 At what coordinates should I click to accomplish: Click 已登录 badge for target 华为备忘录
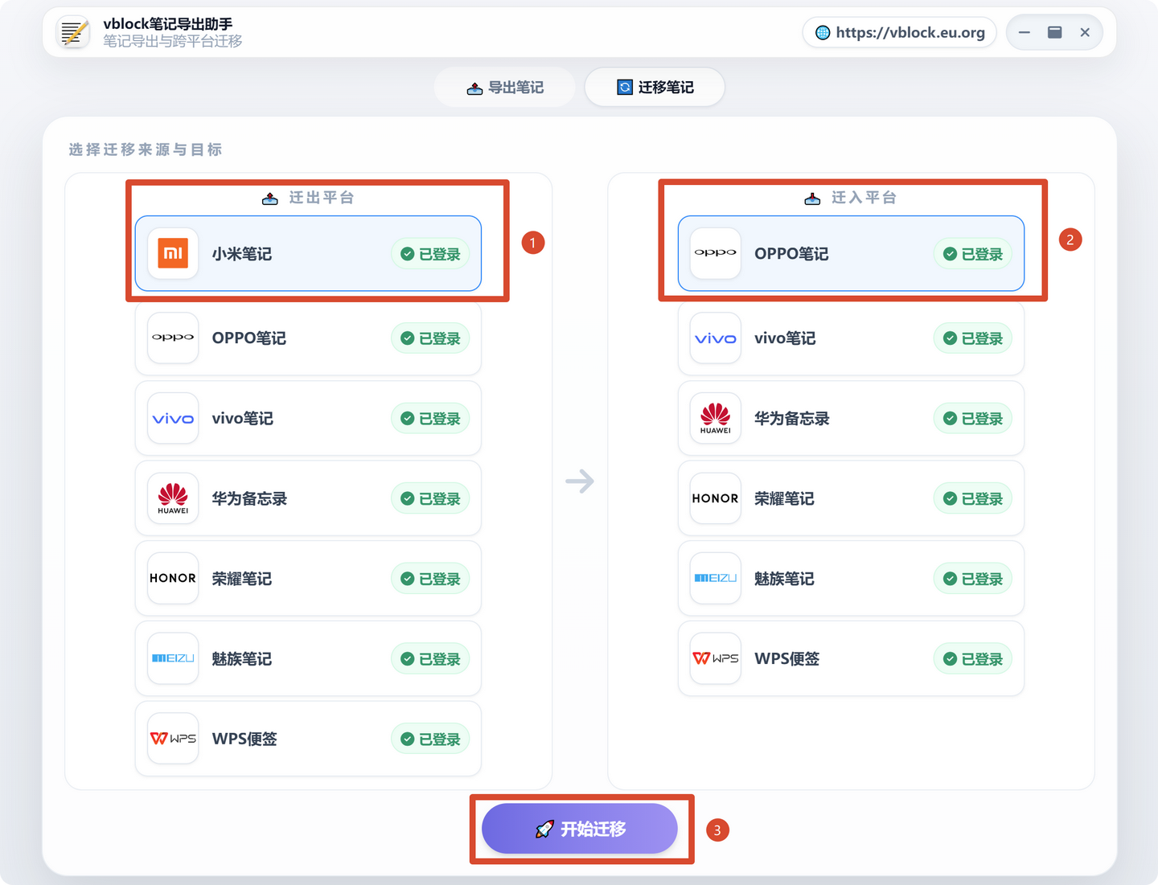(973, 419)
